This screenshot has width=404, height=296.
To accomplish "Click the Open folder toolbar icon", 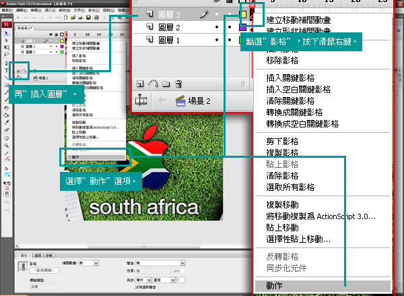I will pos(73,18).
